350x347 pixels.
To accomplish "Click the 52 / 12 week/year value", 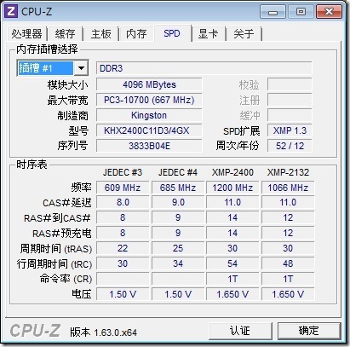I will pyautogui.click(x=290, y=146).
